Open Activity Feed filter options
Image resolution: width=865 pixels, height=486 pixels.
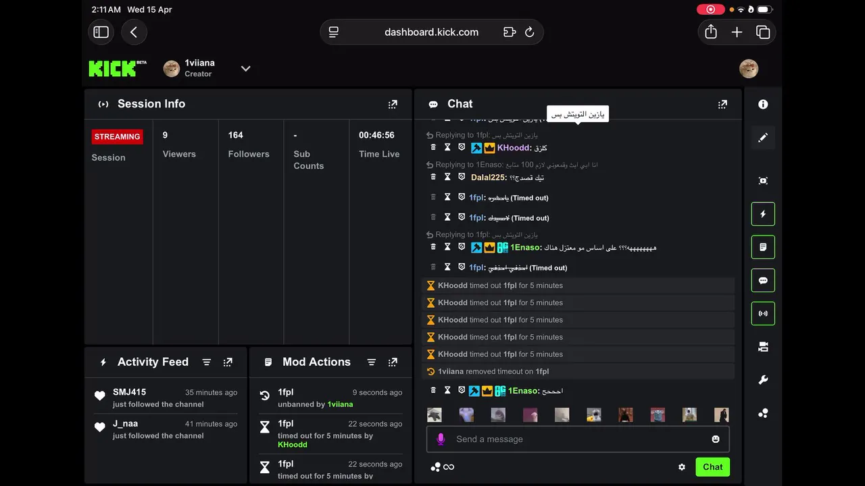207,362
